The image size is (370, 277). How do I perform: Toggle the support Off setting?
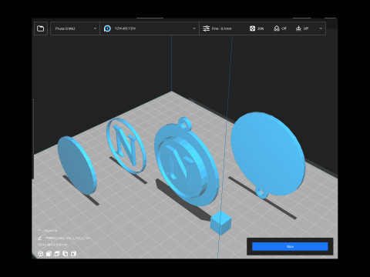click(280, 28)
